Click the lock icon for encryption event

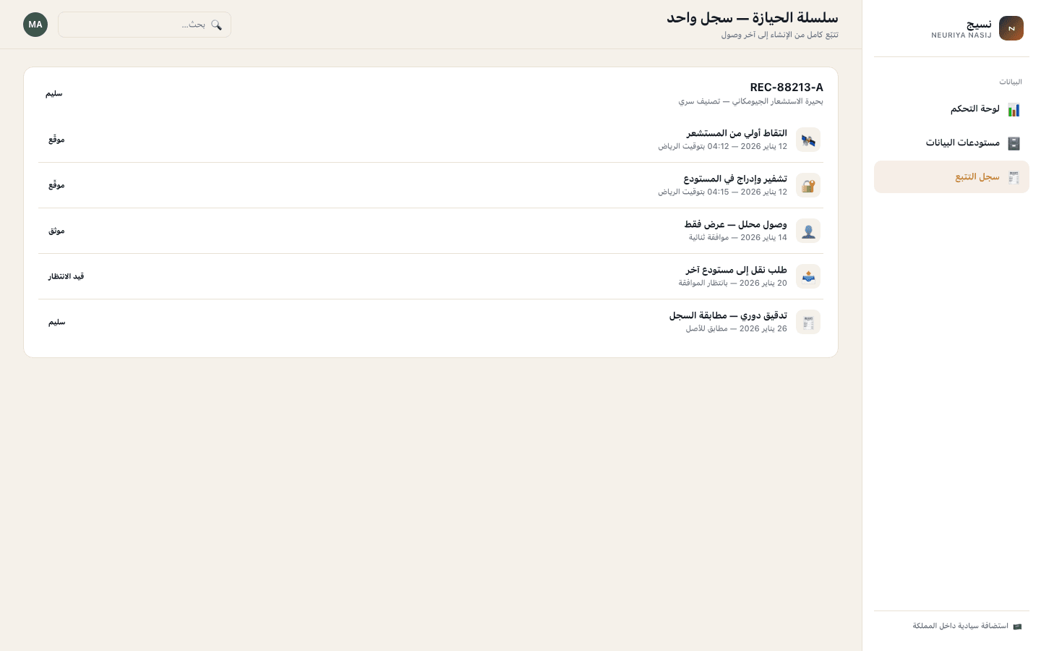[808, 185]
